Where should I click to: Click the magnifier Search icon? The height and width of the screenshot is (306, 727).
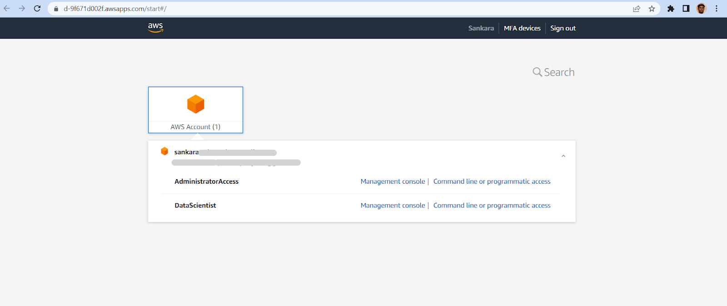[537, 72]
